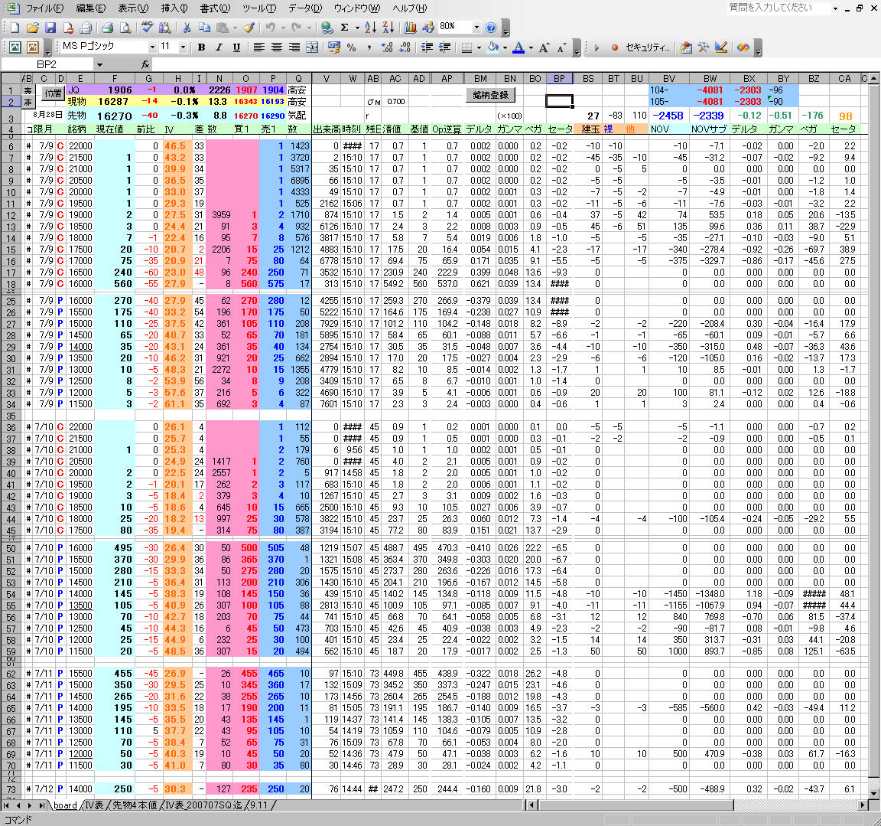Image resolution: width=881 pixels, height=826 pixels.
Task: Apply the fill color bucket
Action: (x=493, y=47)
